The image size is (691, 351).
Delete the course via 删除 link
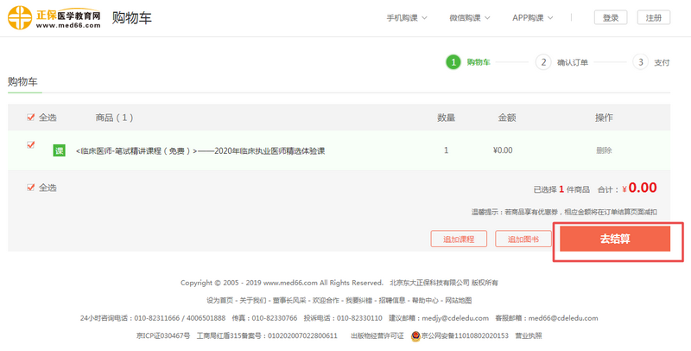point(604,150)
